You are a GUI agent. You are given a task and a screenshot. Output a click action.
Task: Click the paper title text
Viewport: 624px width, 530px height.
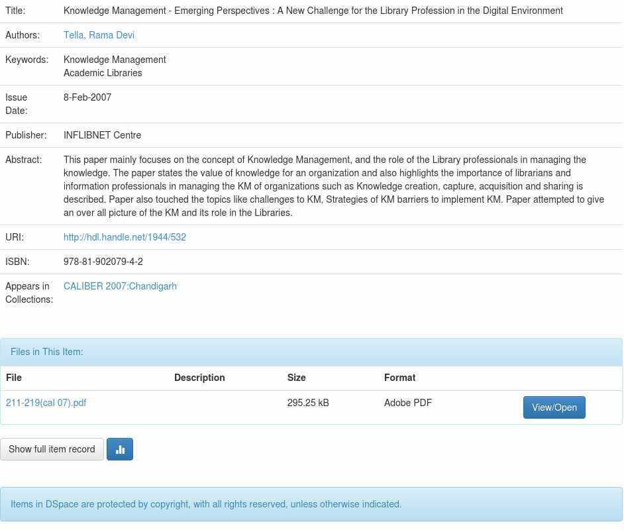pos(313,11)
